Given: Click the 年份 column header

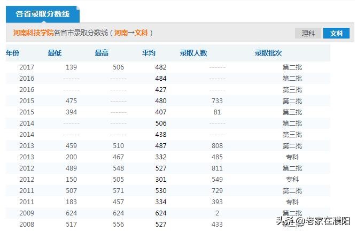Looking at the screenshot, I should pos(12,53).
